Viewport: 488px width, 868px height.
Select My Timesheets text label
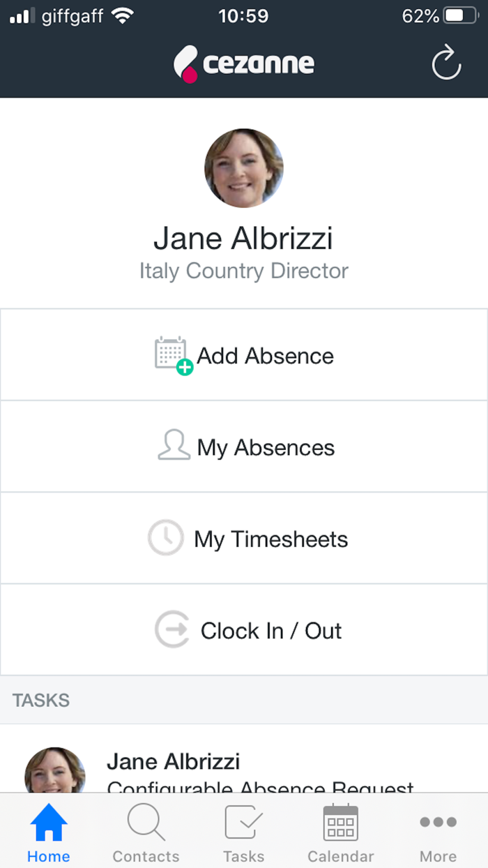[x=270, y=539]
